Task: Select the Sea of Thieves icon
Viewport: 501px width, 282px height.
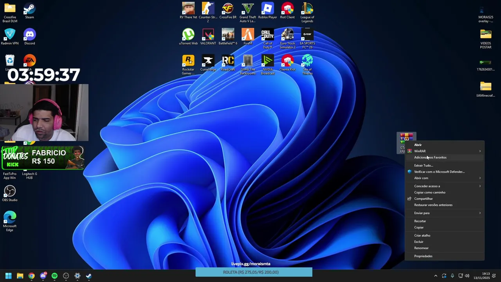Action: click(307, 65)
